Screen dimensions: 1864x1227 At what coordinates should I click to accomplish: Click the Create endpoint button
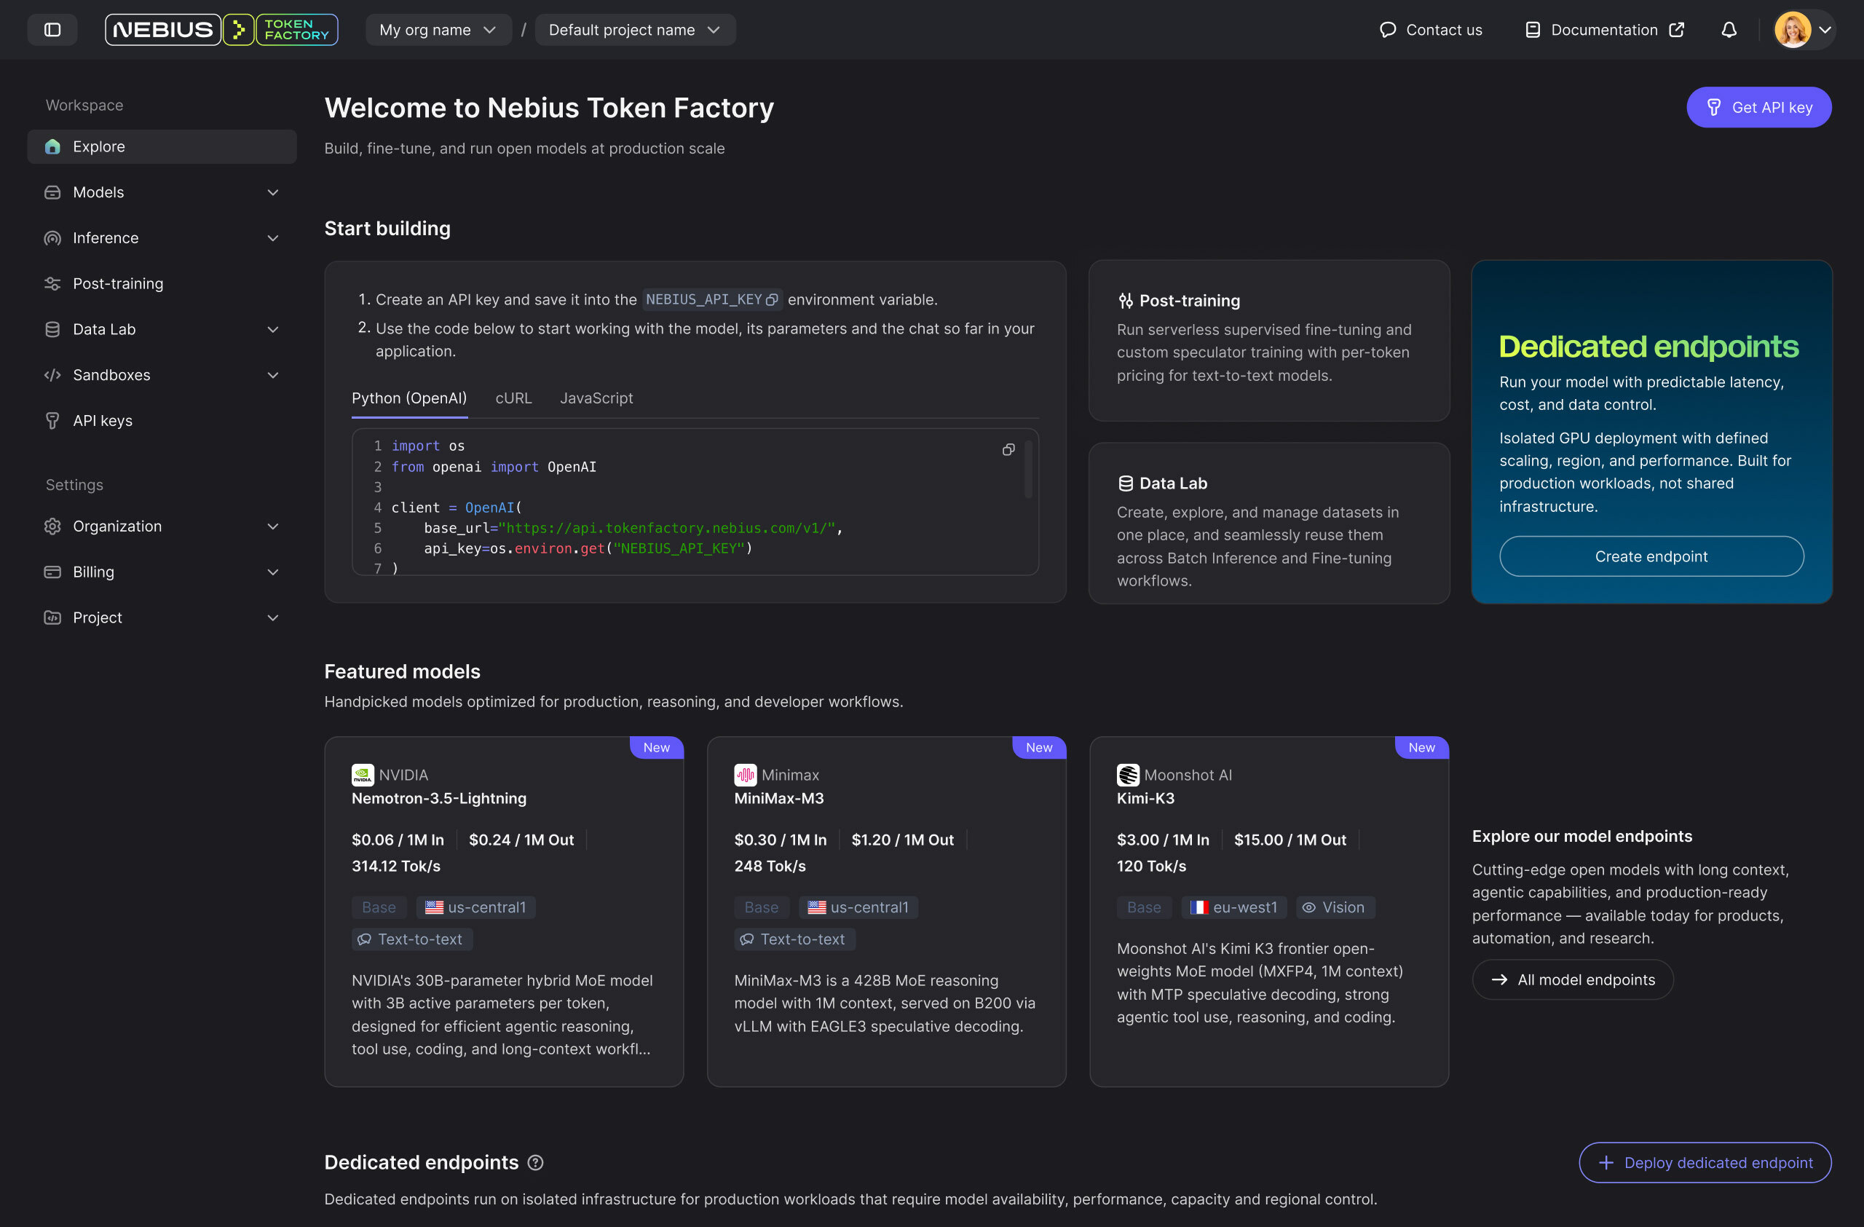(1651, 557)
